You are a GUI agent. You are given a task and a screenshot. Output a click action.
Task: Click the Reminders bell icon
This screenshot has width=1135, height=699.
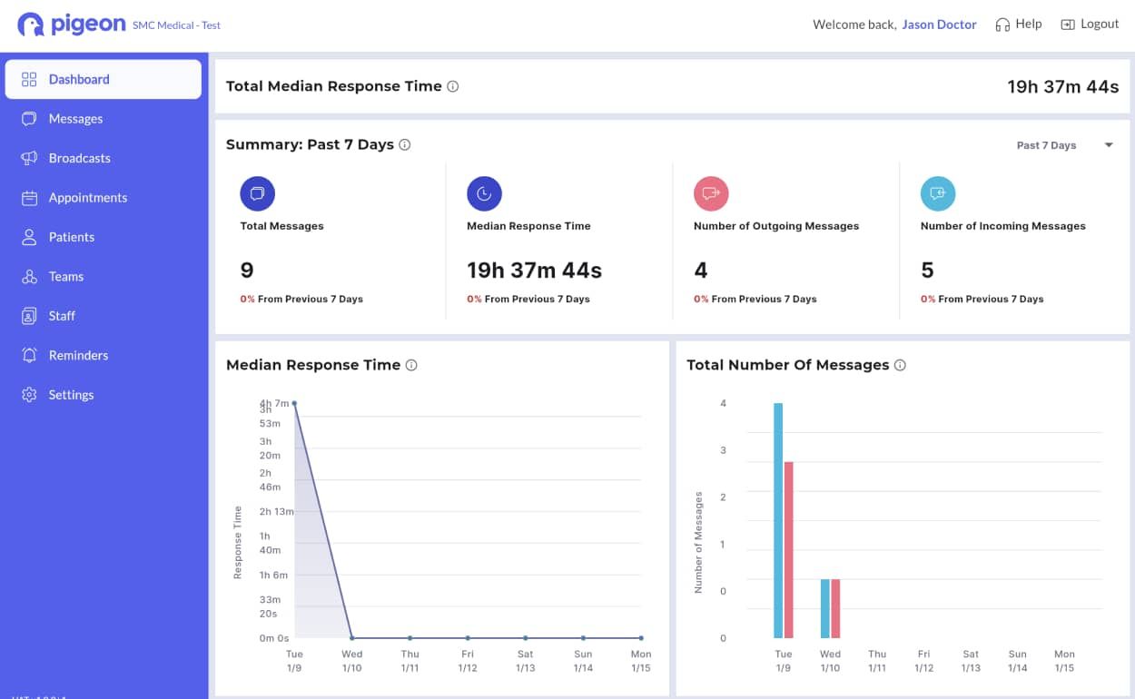[x=28, y=355]
